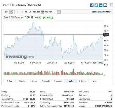Click the Brent Öl Futures Übersicht heading
The image size is (115, 108).
(21, 5)
